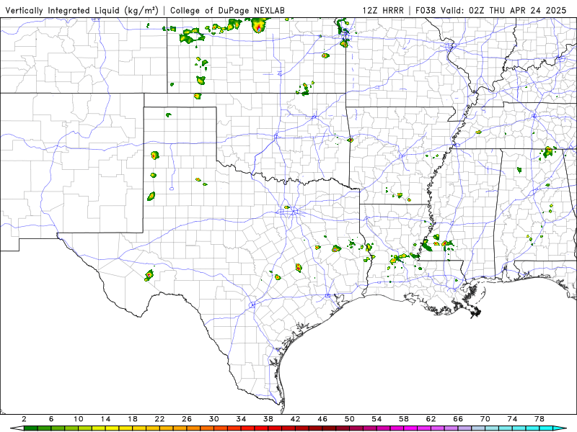Click the legend value 22

159,419
